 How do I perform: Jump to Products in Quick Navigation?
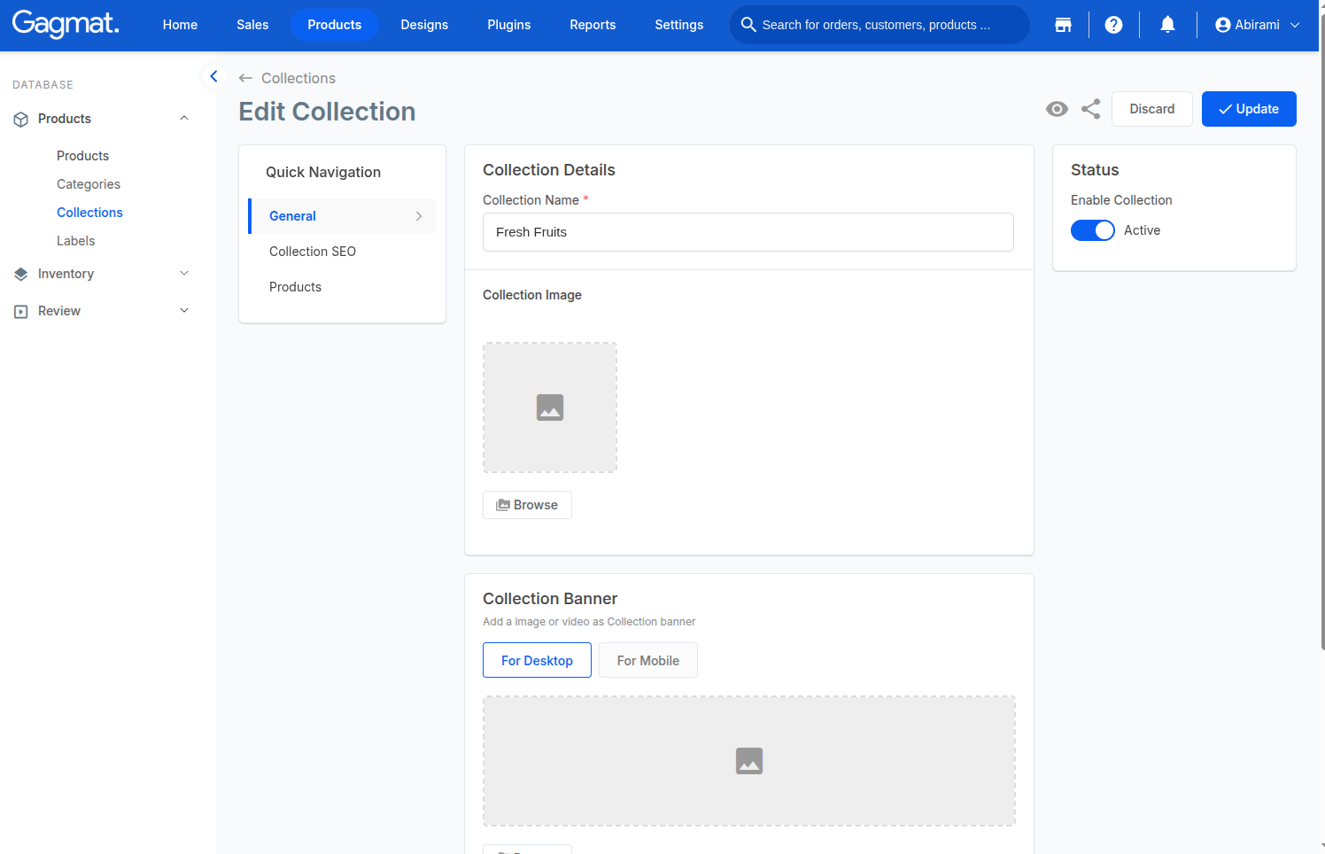295,287
